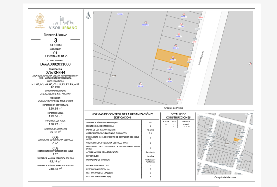This screenshot has width=277, height=187.
Task: Click number '5594' in Croquis de Manzana
Action: tap(247, 114)
